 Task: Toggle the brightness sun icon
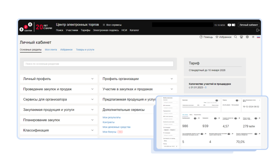253,37
